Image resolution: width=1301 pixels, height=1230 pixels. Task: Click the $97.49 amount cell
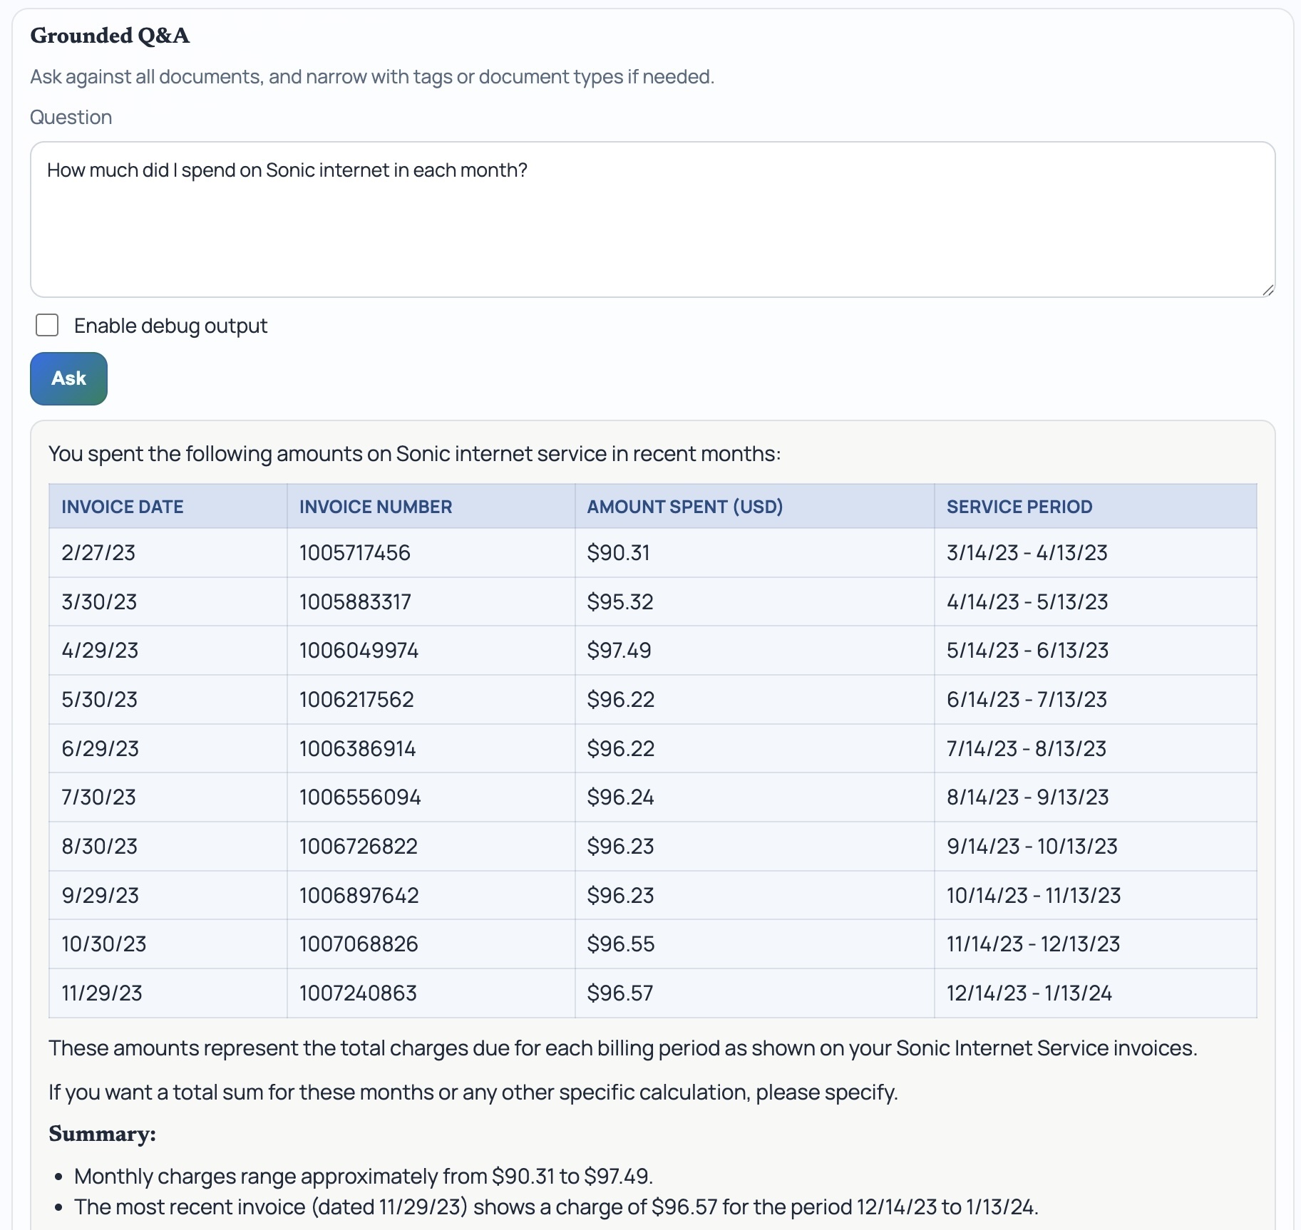coord(619,651)
